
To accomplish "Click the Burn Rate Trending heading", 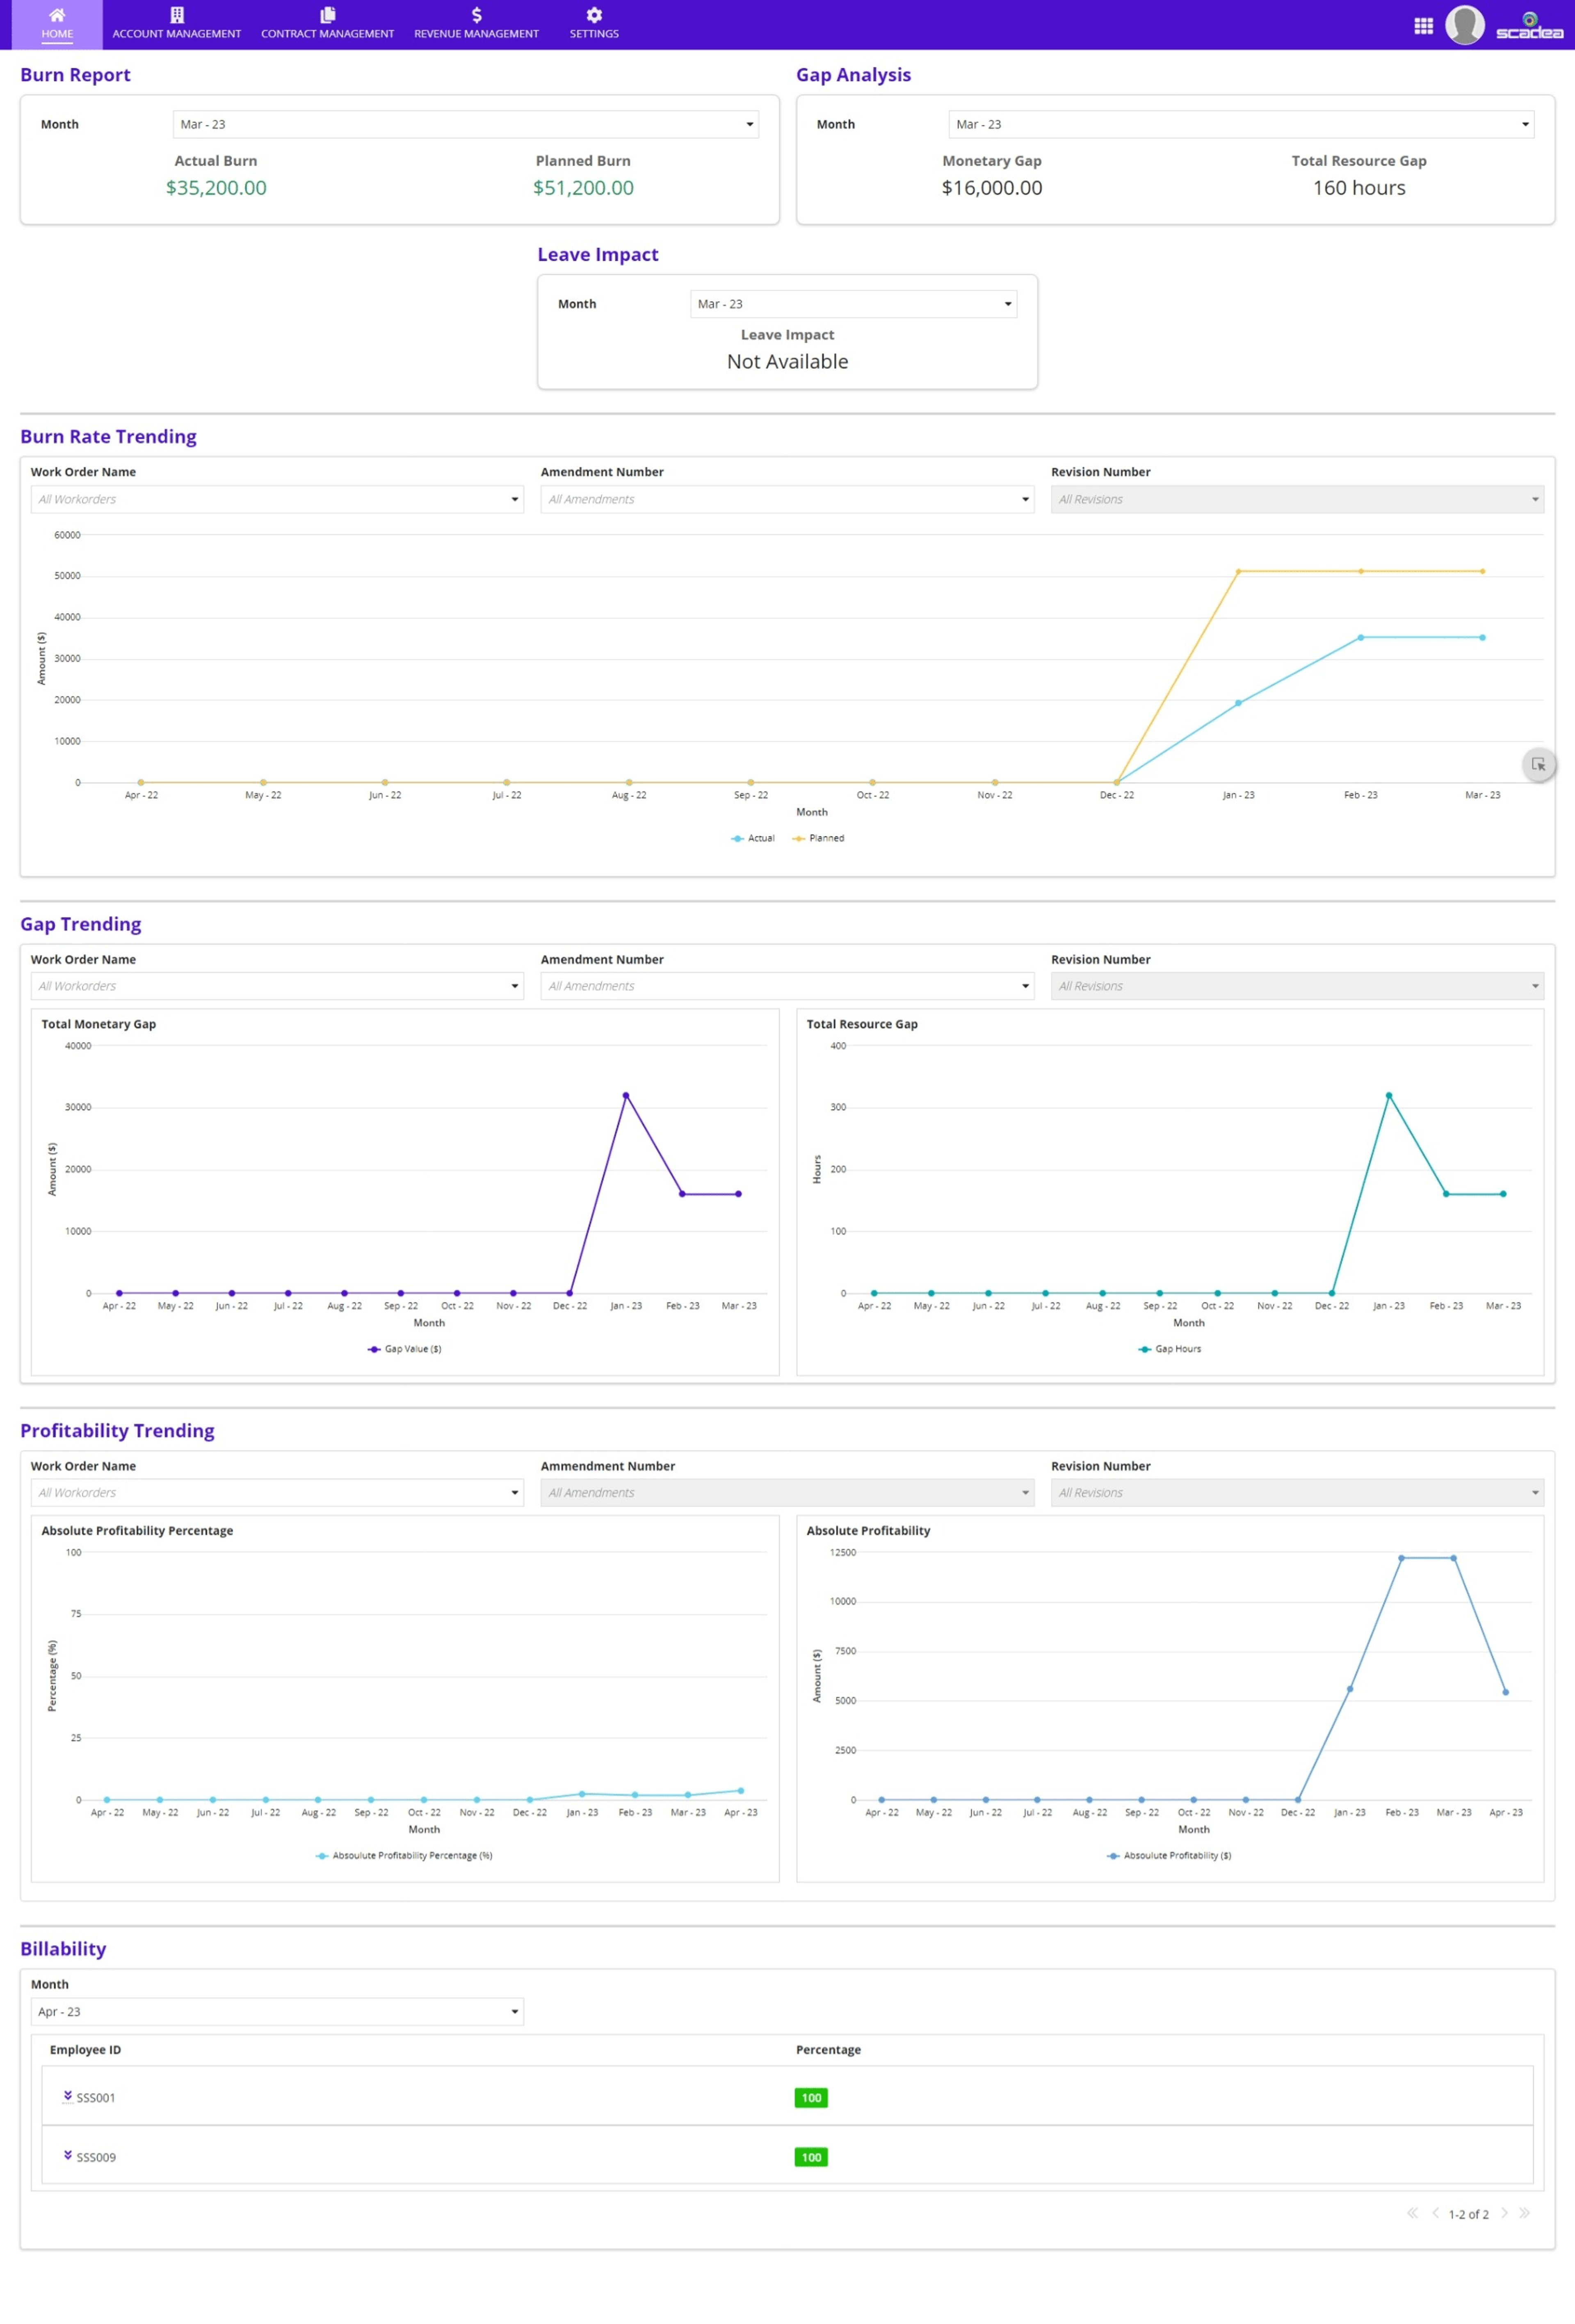I will [108, 437].
